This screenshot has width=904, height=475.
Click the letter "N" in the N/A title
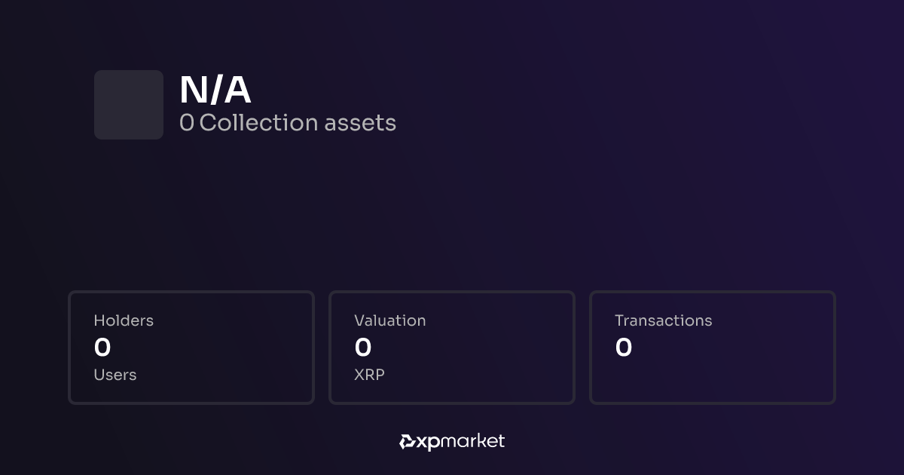coord(194,91)
